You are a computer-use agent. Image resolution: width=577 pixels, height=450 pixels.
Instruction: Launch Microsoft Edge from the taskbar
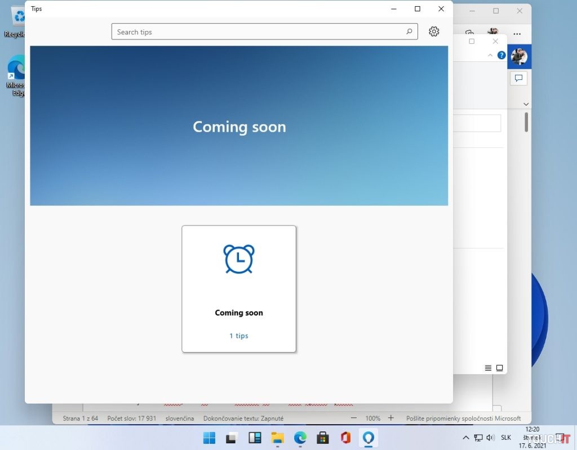(300, 438)
